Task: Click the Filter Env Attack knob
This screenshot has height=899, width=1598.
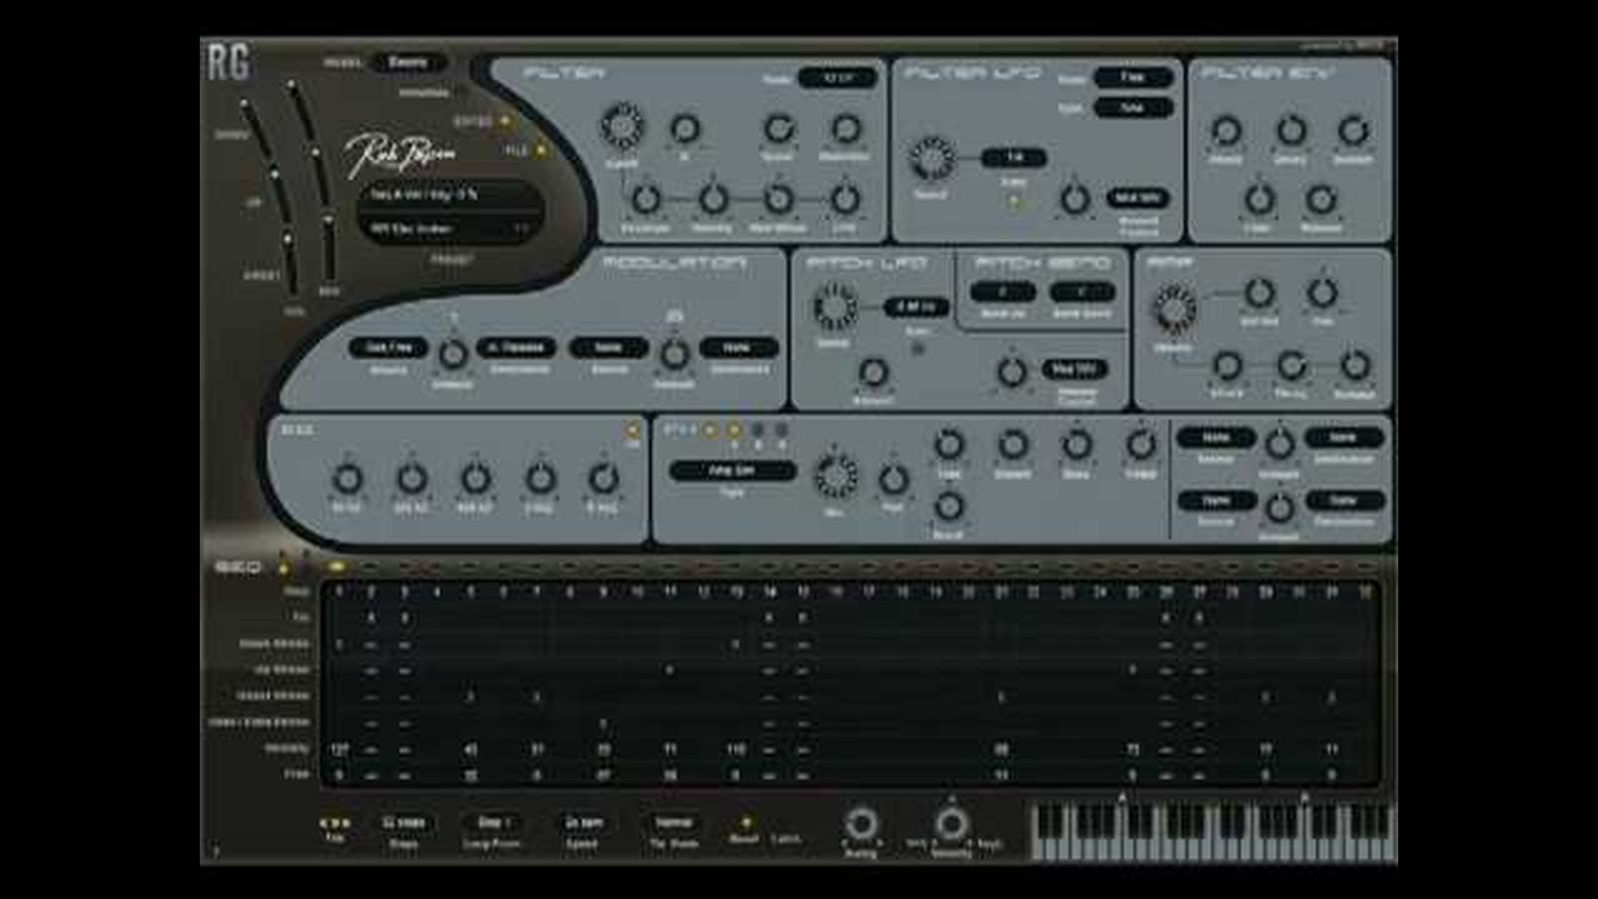Action: tap(1225, 131)
